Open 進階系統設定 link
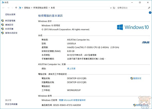The height and width of the screenshot is (109, 152). pos(11,33)
